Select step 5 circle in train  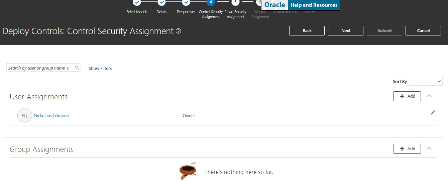pyautogui.click(x=235, y=2)
